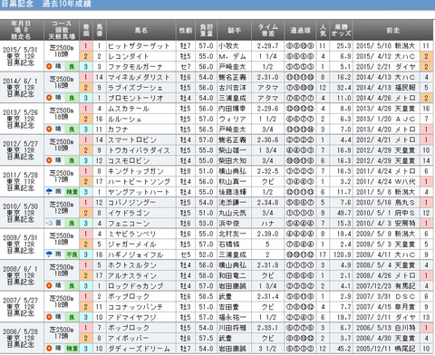Select horse name アドマイヤフジ
Image resolution: width=435 pixels, height=355 pixels.
pyautogui.click(x=132, y=317)
